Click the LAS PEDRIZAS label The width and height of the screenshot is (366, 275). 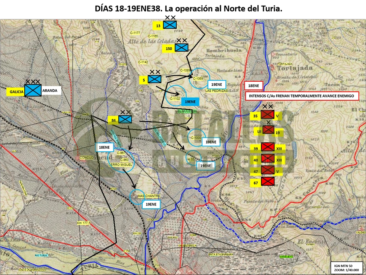(x=216, y=91)
